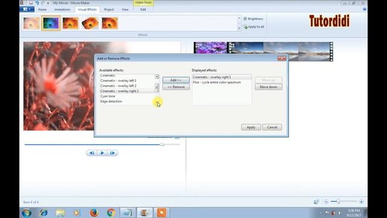Switch to the orange recorder taskbar app

(x=161, y=213)
